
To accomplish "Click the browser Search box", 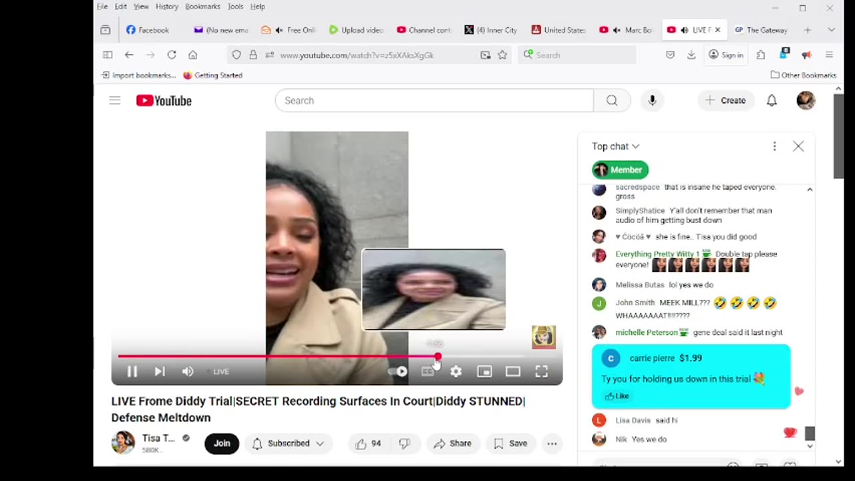I will coord(577,55).
